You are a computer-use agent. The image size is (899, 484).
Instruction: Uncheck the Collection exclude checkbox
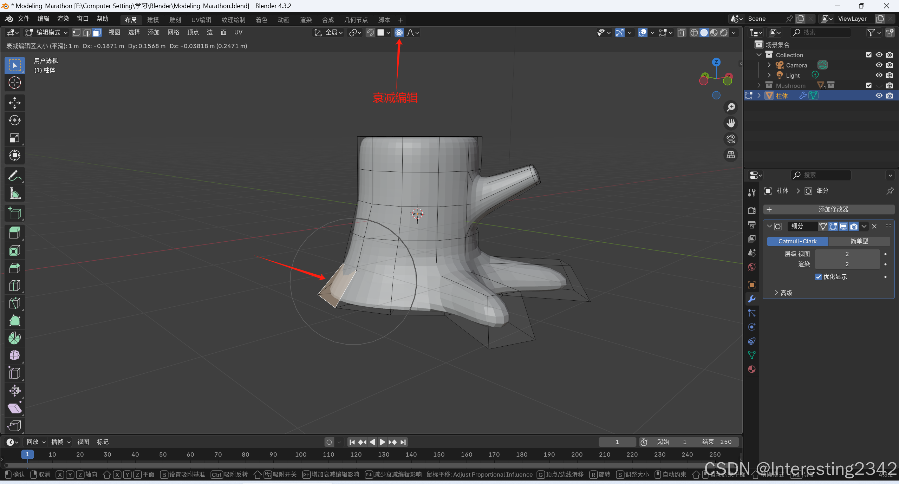coord(868,55)
